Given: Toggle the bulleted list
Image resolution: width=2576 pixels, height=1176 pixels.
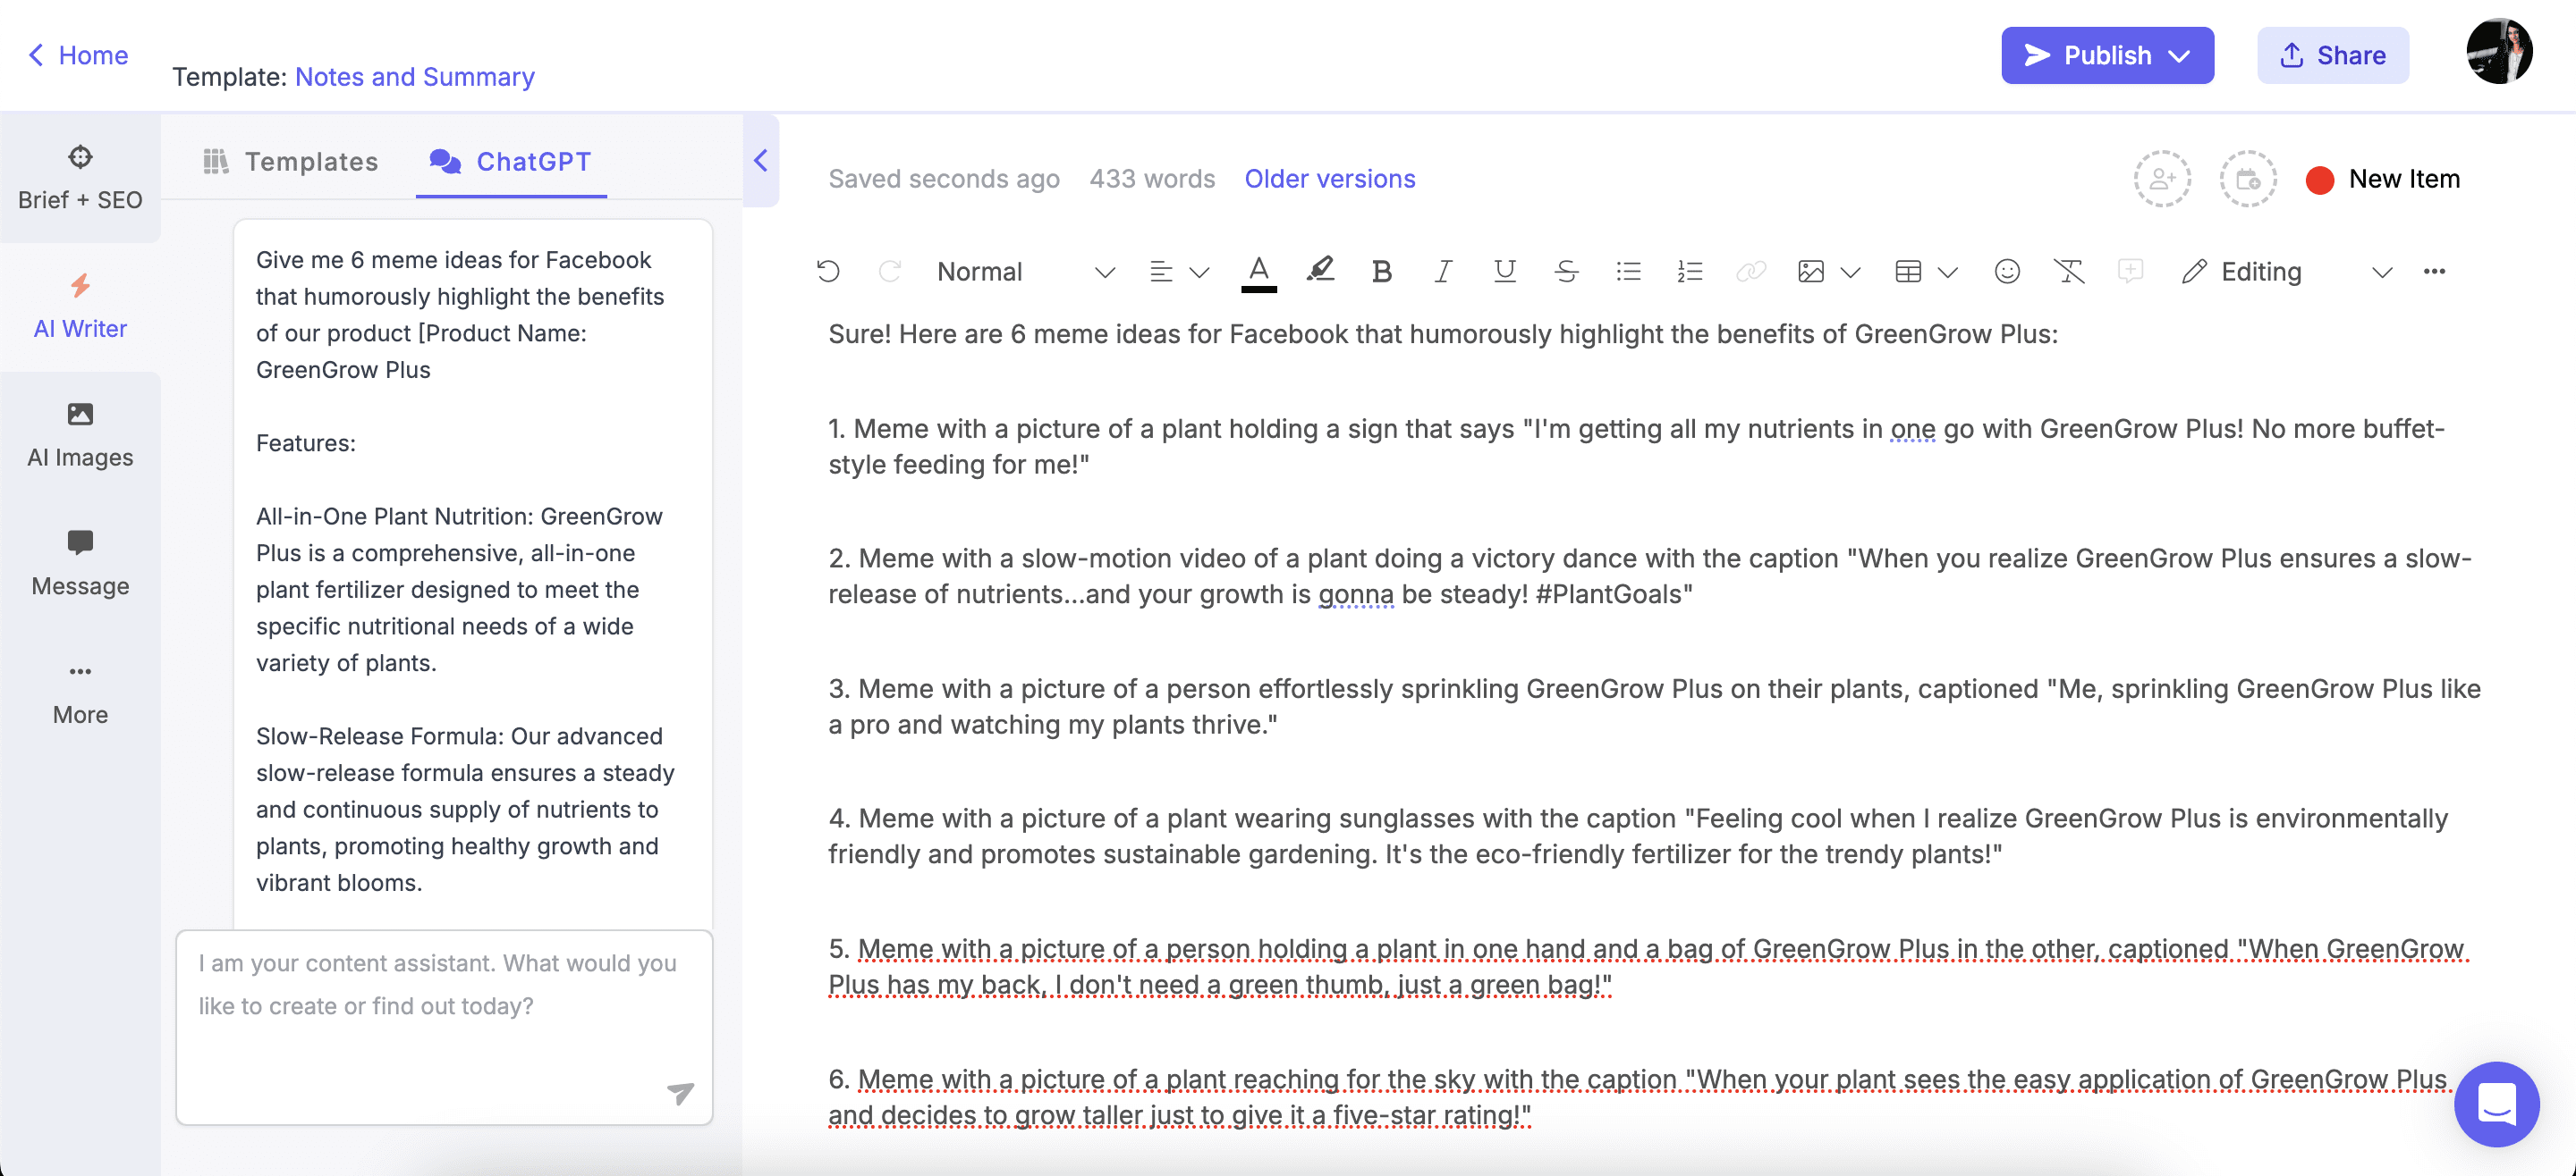Looking at the screenshot, I should click(x=1628, y=272).
